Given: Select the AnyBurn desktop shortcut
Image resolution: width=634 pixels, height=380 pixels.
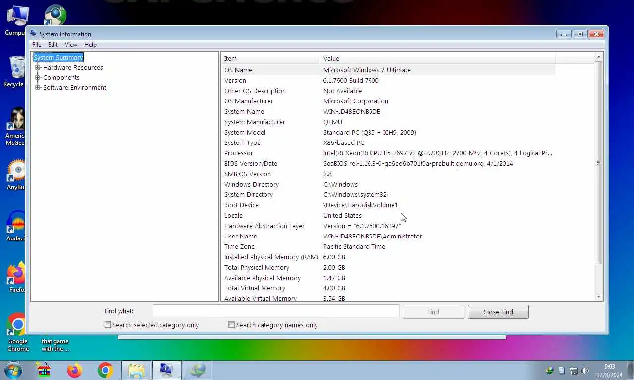Looking at the screenshot, I should click(16, 174).
